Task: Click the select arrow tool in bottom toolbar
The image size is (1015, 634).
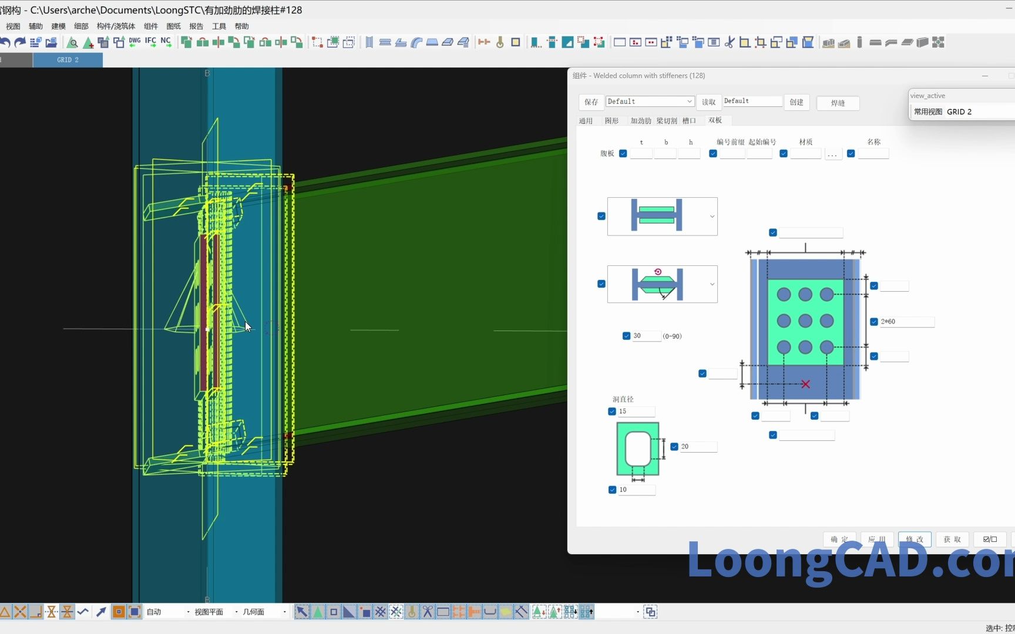Action: coord(301,612)
